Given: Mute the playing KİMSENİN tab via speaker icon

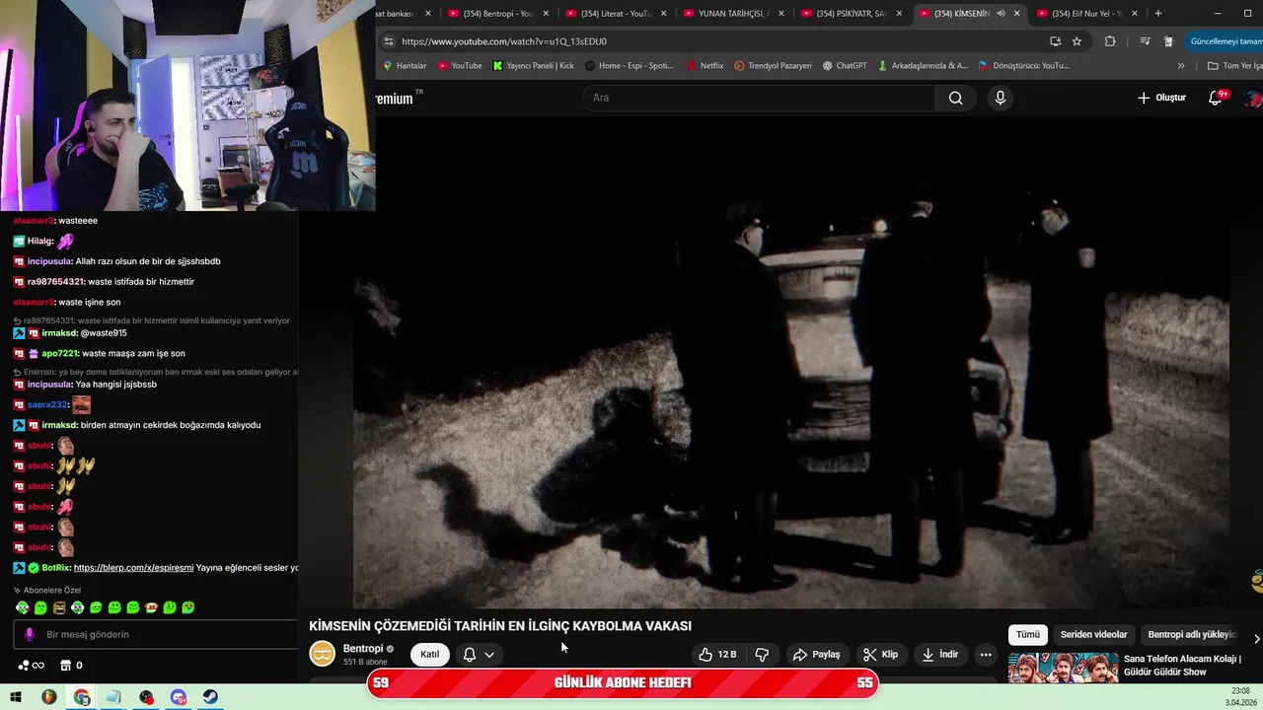Looking at the screenshot, I should point(1001,14).
